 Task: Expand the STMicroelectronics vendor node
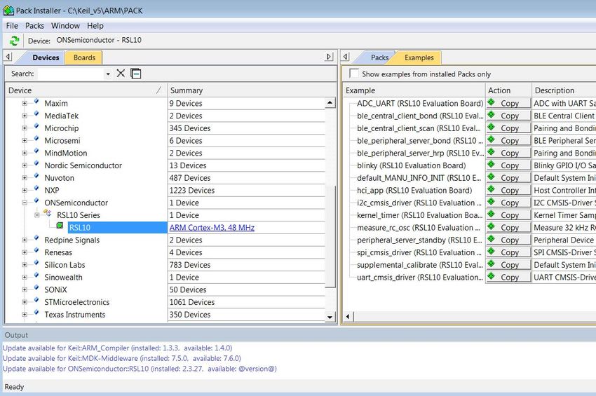point(25,302)
